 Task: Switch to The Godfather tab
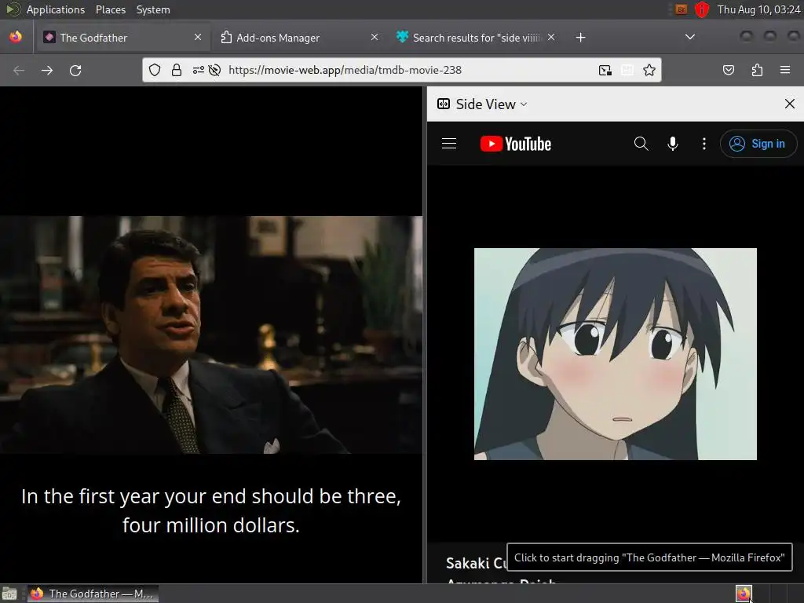tap(122, 38)
